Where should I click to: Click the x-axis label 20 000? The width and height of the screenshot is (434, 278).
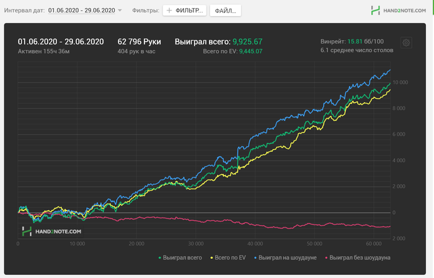pos(136,244)
